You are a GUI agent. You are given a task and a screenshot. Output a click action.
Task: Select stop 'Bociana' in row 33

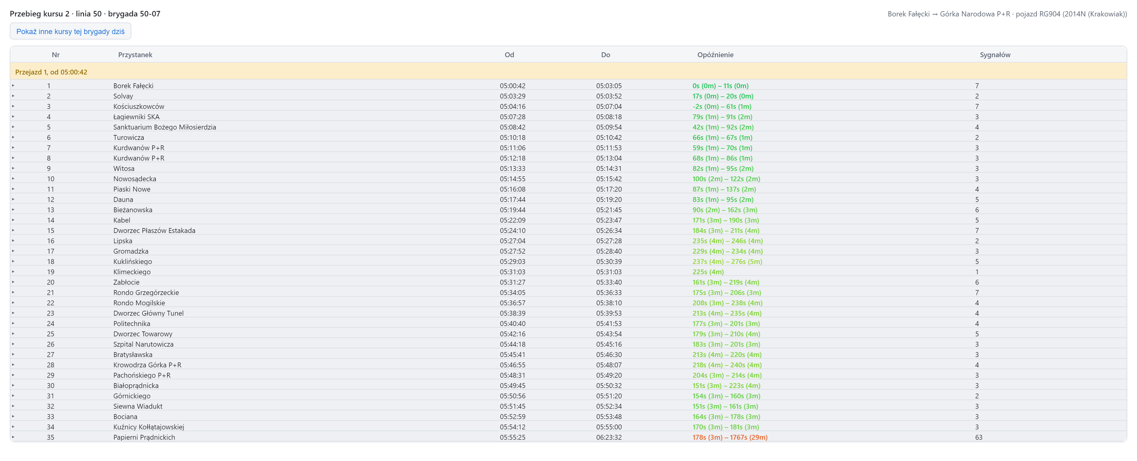(125, 416)
